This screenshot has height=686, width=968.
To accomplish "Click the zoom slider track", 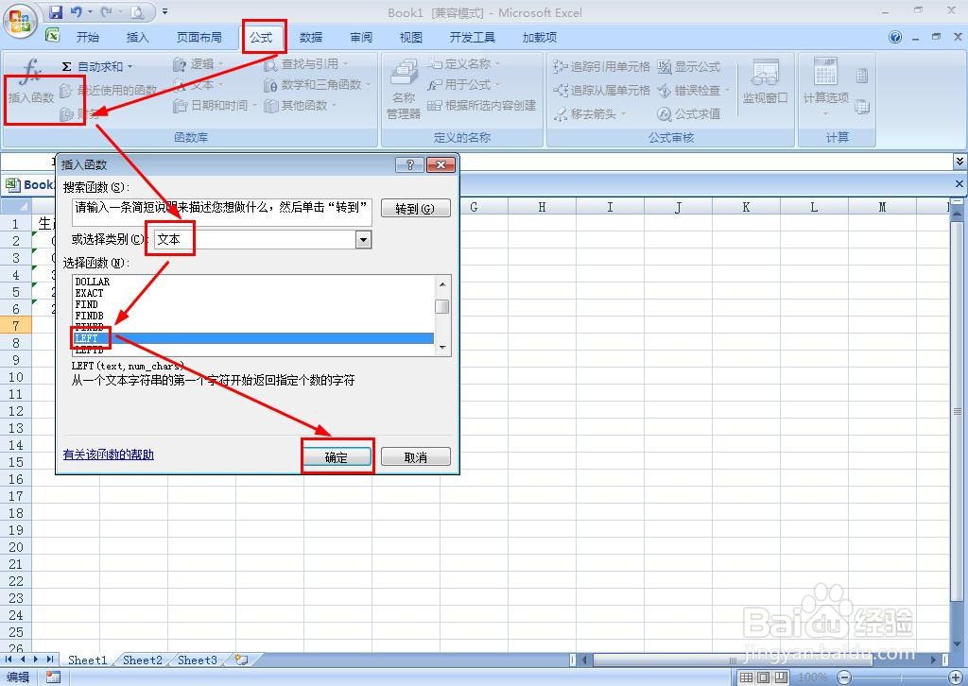I will tap(898, 677).
